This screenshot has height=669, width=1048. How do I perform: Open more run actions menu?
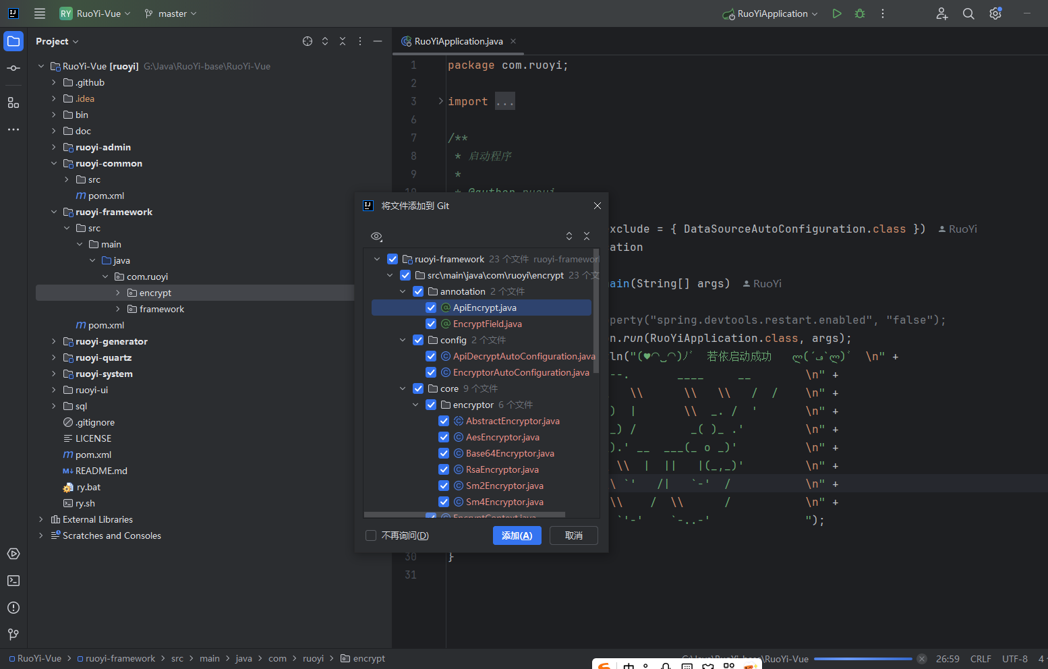click(883, 13)
